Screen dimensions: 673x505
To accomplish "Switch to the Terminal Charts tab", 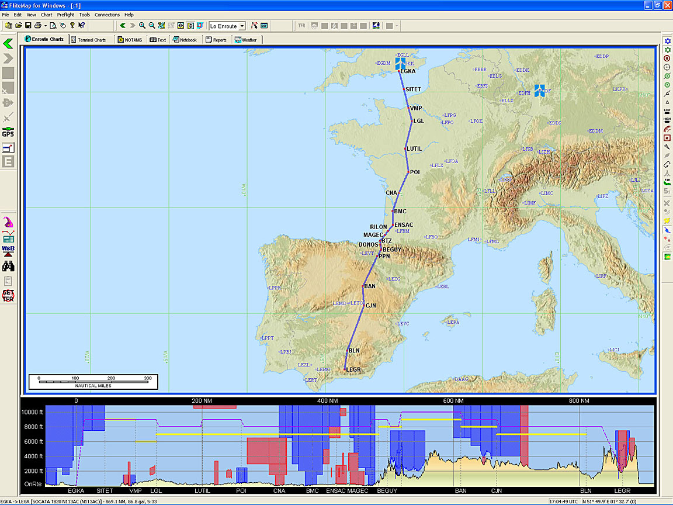I will (x=91, y=40).
